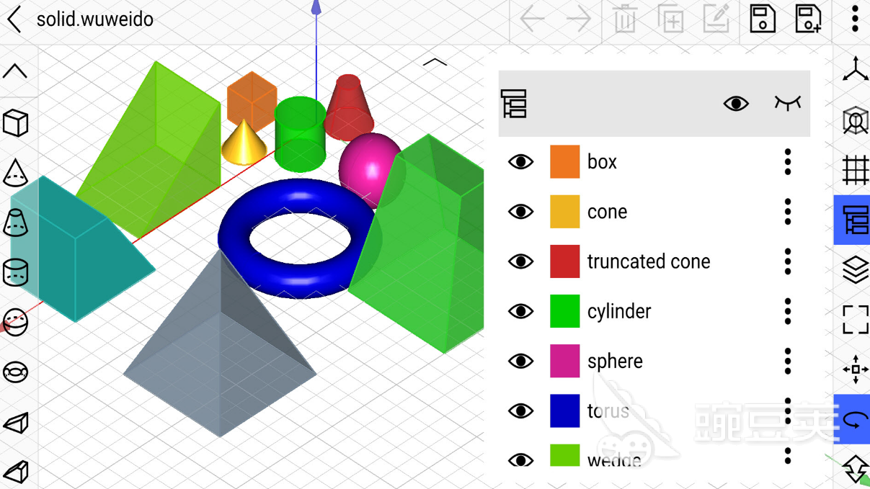Open the three-dot options for box
Screen dimensions: 870x489
pyautogui.click(x=788, y=161)
